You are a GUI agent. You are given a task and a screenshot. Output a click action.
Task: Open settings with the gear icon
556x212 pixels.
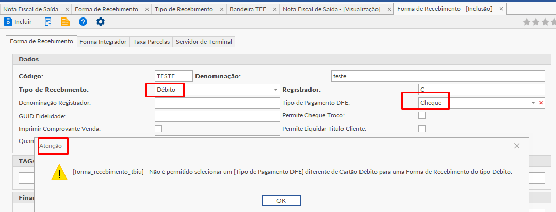(101, 22)
